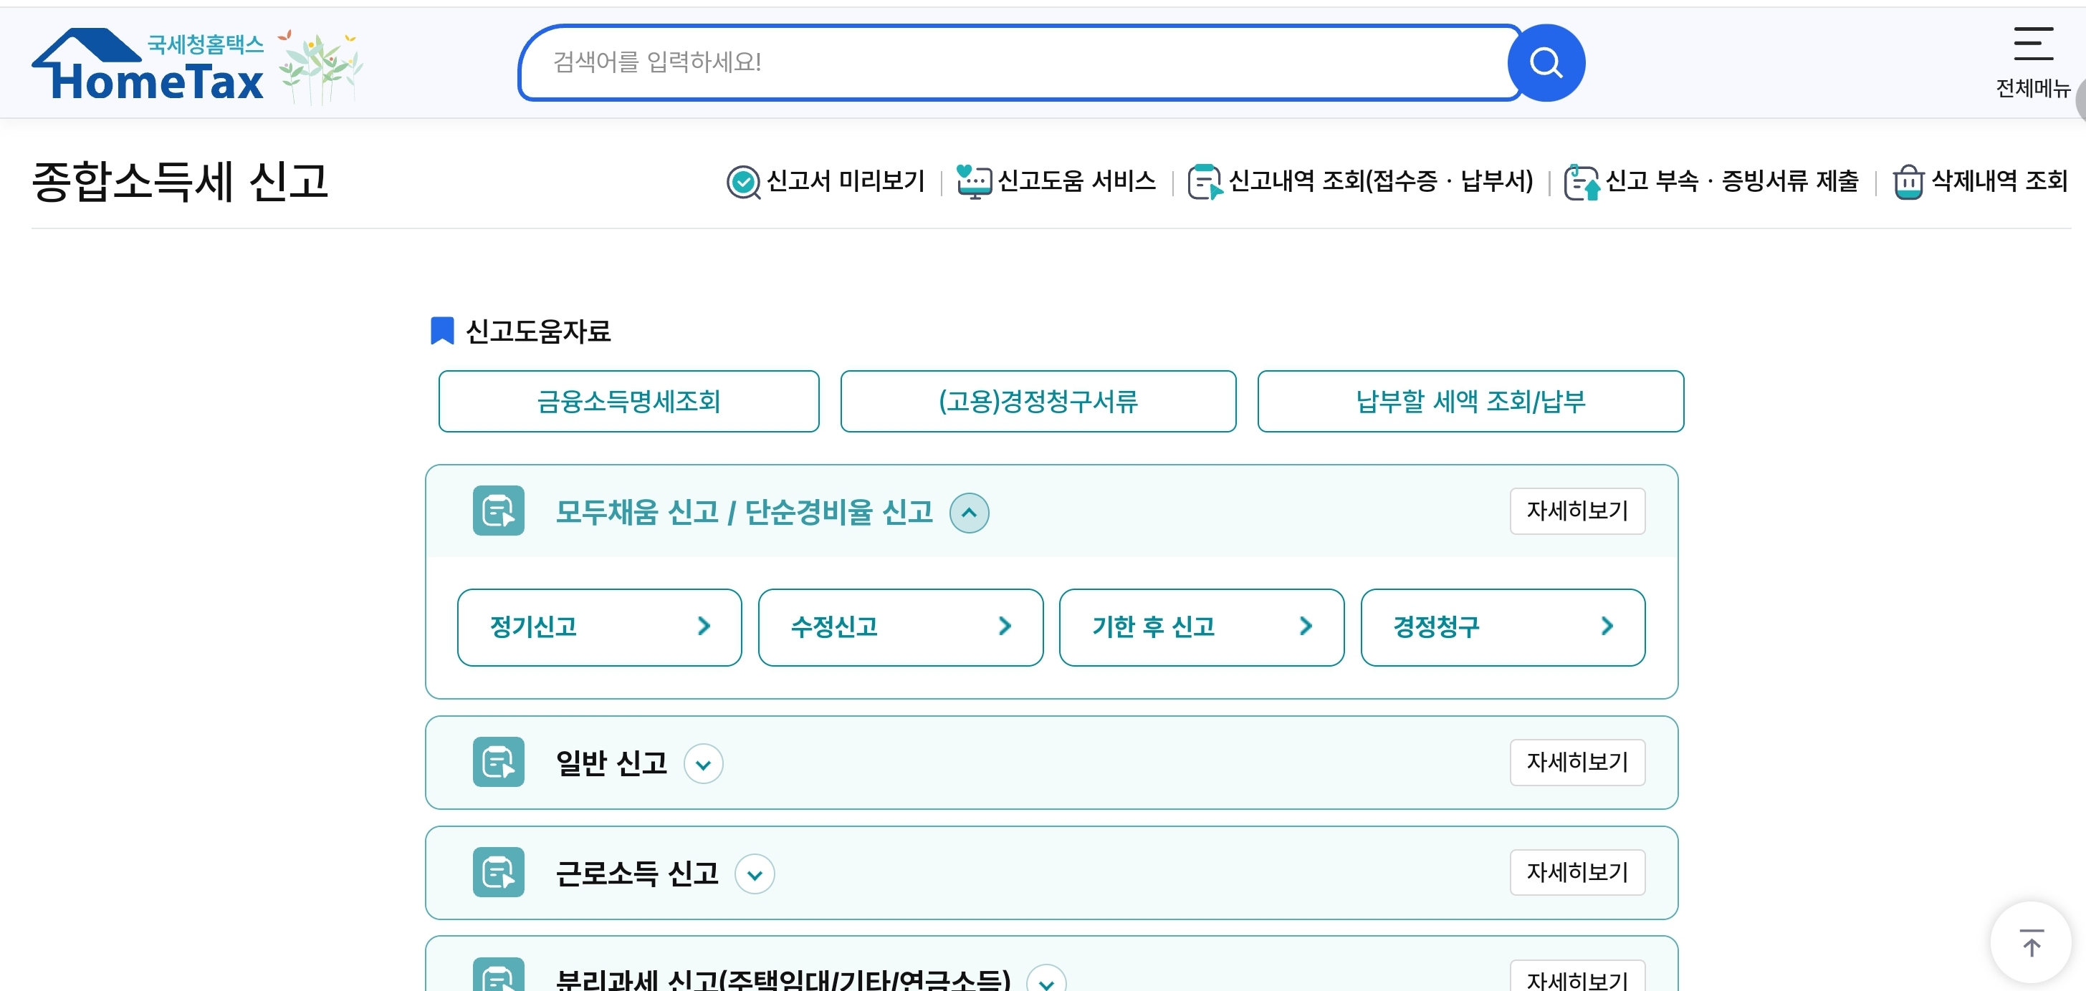2086x991 pixels.
Task: Click the 신고 부속·증빙서류 제출 upload icon
Action: tap(1581, 181)
